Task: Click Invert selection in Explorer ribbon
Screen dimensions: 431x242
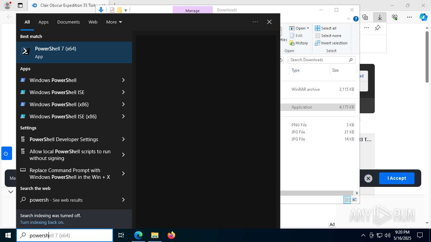Action: click(x=331, y=43)
